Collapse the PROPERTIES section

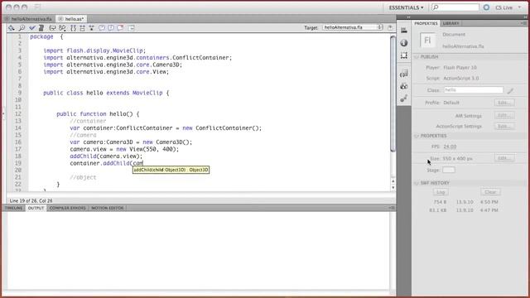click(417, 136)
